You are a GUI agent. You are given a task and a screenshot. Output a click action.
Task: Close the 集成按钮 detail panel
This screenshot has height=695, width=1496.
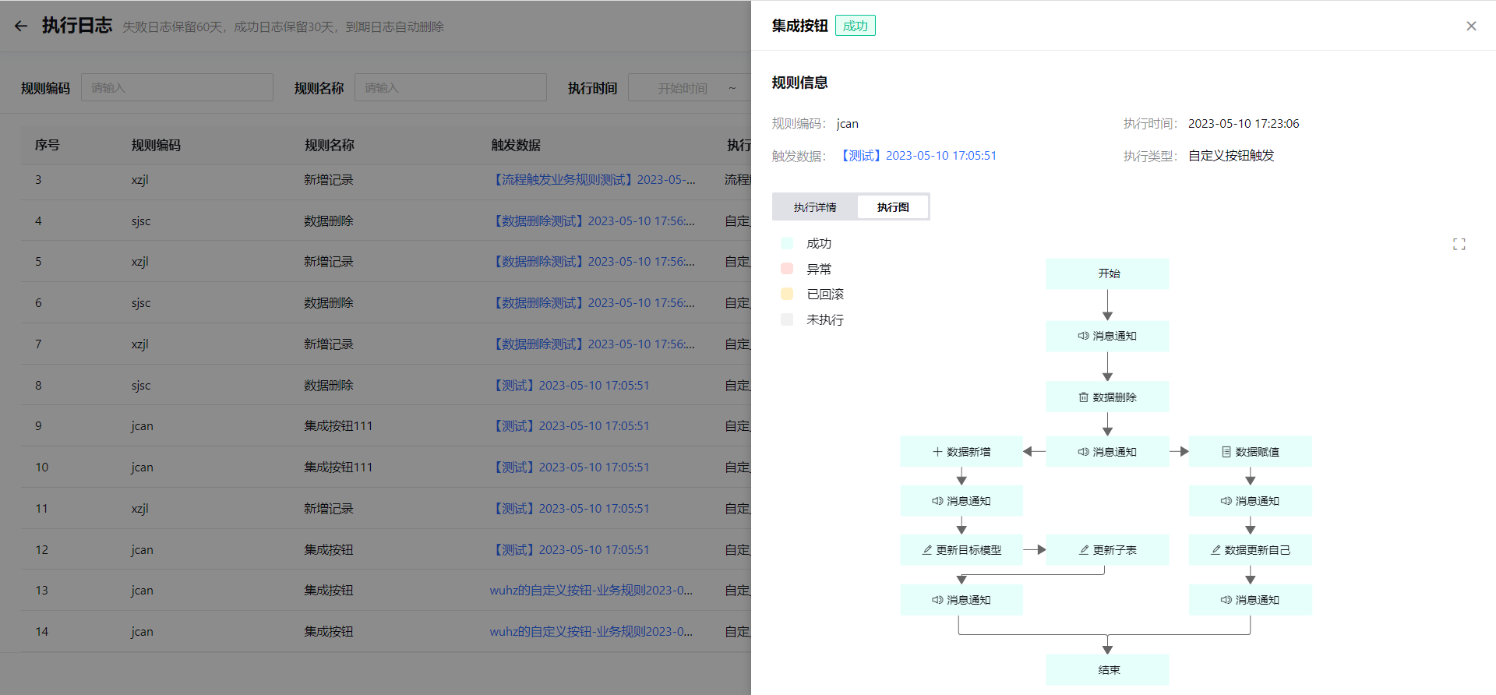[1471, 26]
